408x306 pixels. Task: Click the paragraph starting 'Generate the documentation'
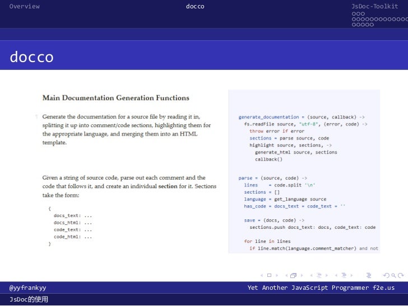127,129
